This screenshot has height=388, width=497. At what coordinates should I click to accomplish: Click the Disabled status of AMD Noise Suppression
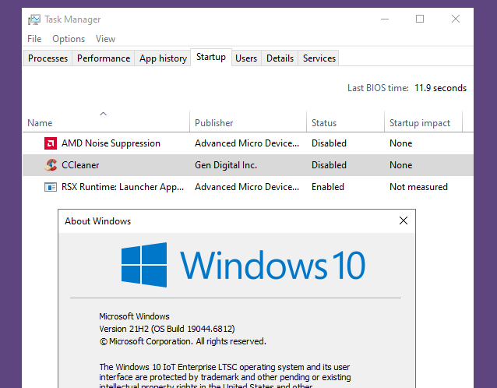click(329, 143)
